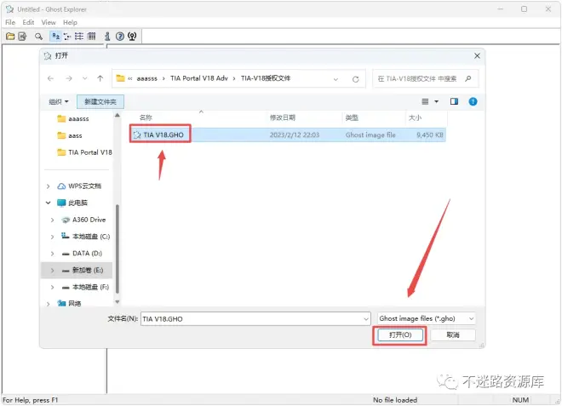Go forward in the open dialog
This screenshot has height=406, width=562.
(69, 78)
